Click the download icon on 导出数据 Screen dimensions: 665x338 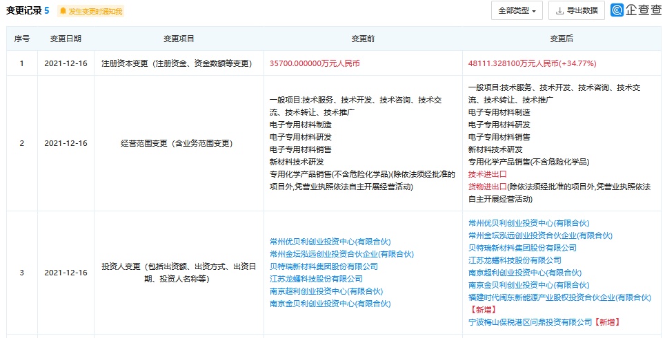click(x=559, y=10)
